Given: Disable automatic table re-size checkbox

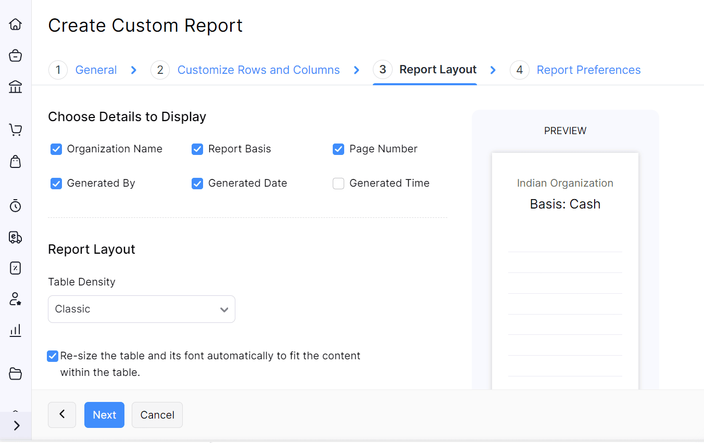Looking at the screenshot, I should pos(53,356).
